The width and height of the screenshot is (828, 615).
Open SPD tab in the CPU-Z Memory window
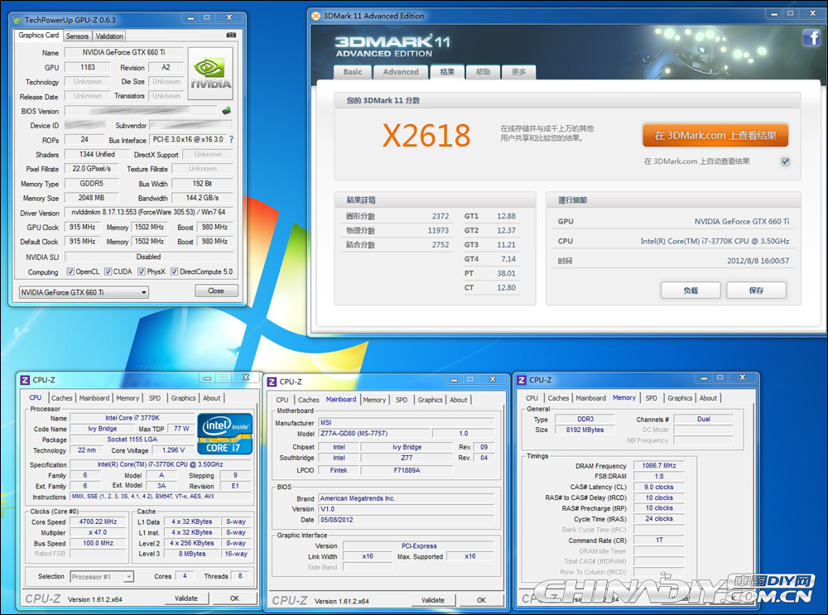(652, 398)
